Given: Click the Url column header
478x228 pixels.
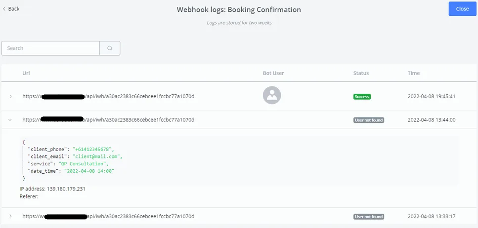Looking at the screenshot, I should point(26,73).
